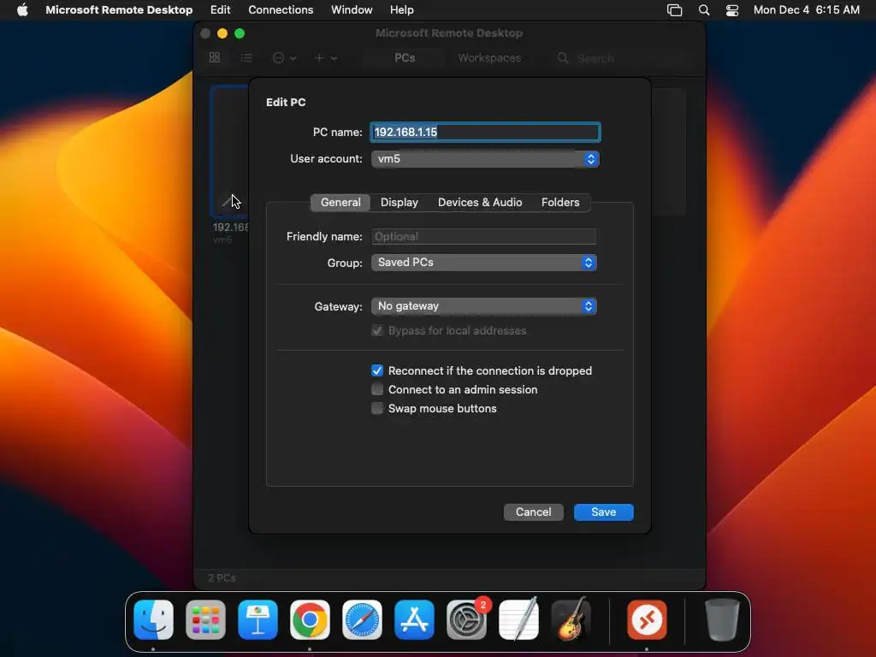Click the Save button
876x657 pixels.
click(603, 512)
